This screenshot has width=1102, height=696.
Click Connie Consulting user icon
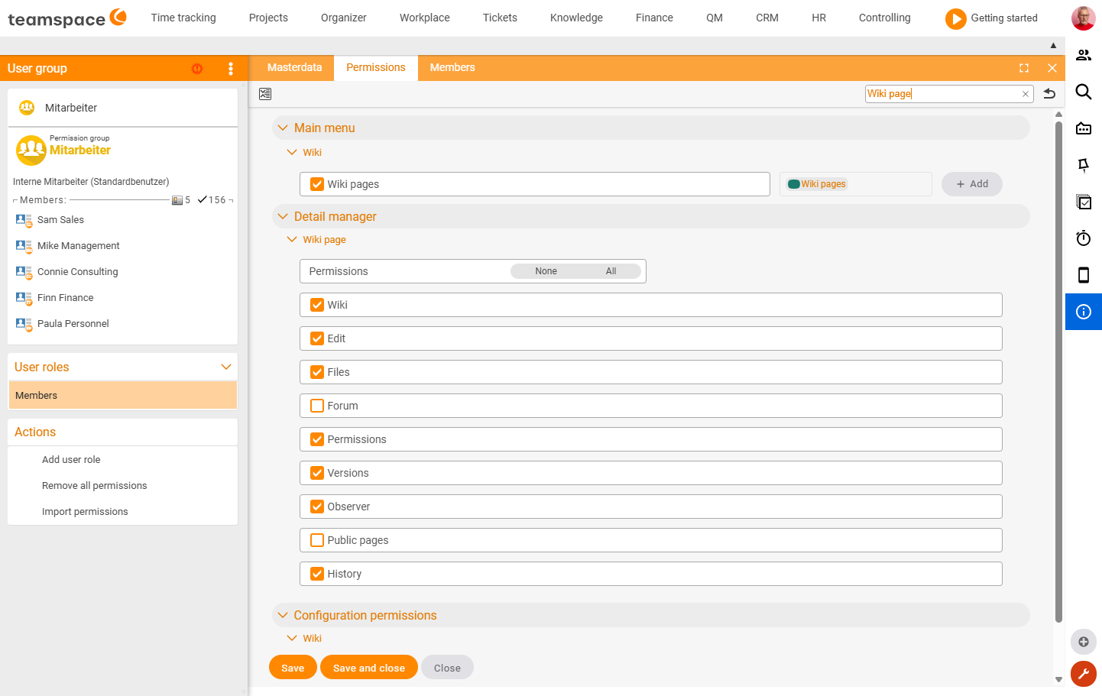click(24, 272)
